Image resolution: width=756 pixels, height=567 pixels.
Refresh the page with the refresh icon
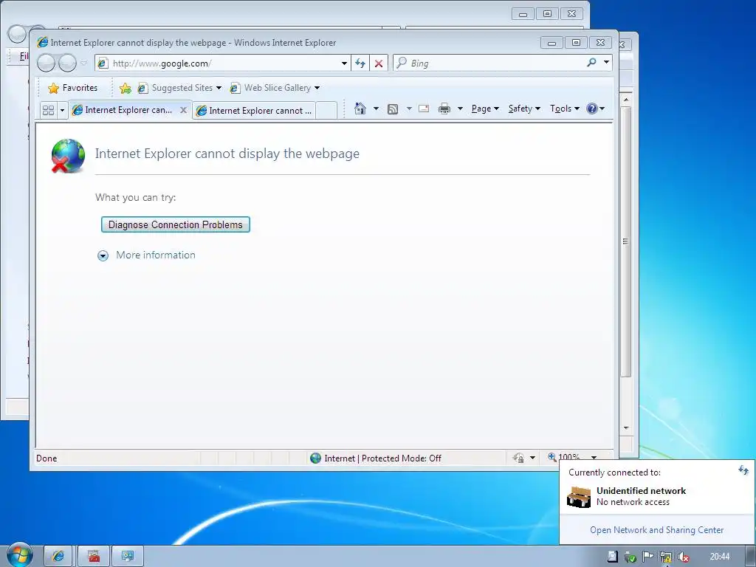click(x=360, y=63)
